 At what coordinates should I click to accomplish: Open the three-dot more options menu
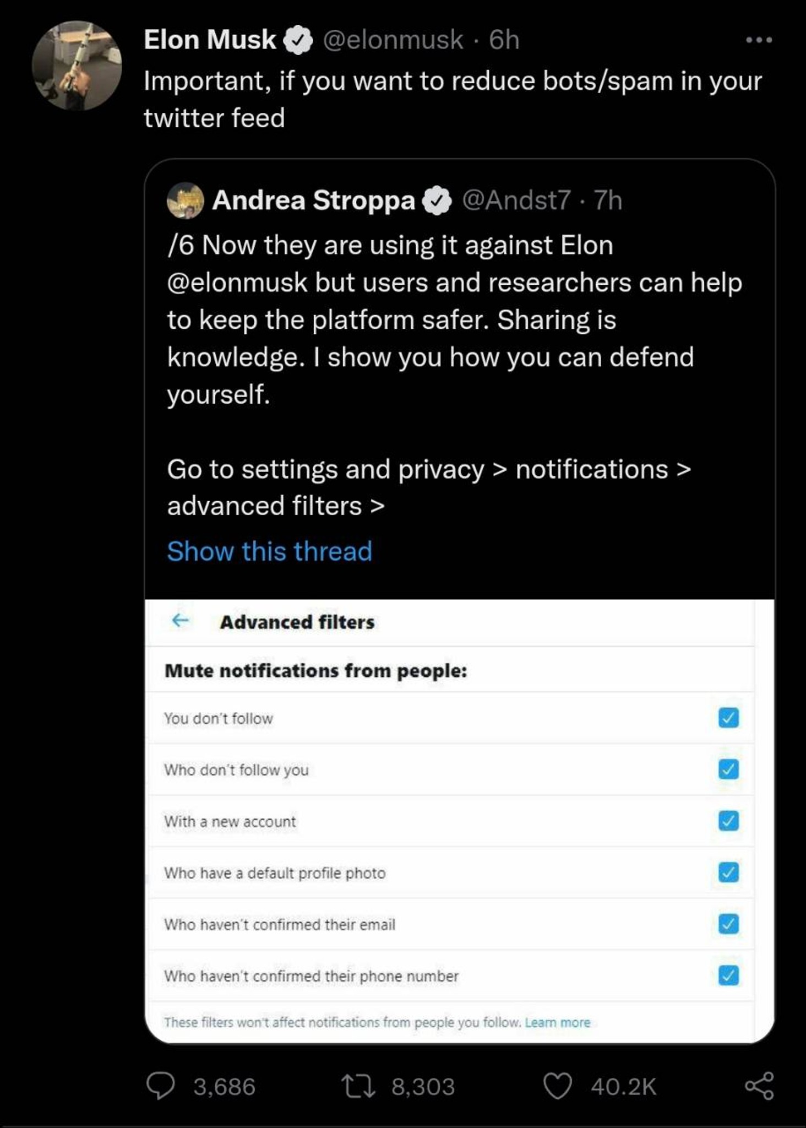[759, 40]
